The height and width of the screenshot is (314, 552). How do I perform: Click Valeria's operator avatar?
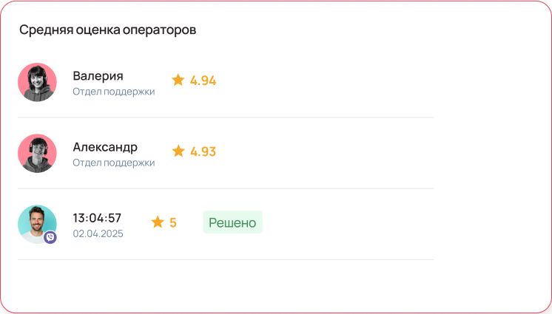37,82
